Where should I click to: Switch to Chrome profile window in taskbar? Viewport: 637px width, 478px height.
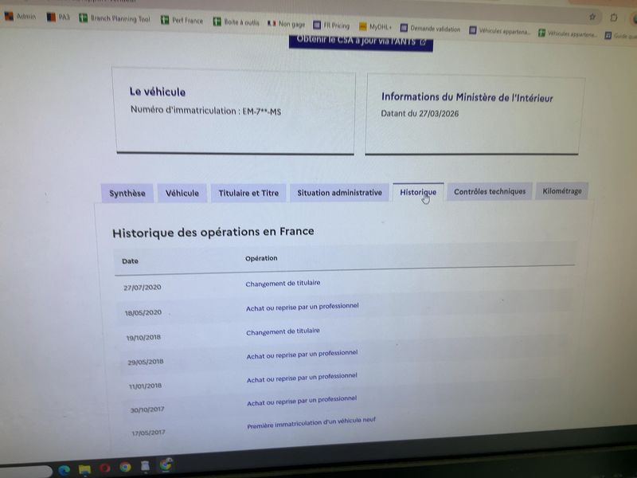click(166, 464)
